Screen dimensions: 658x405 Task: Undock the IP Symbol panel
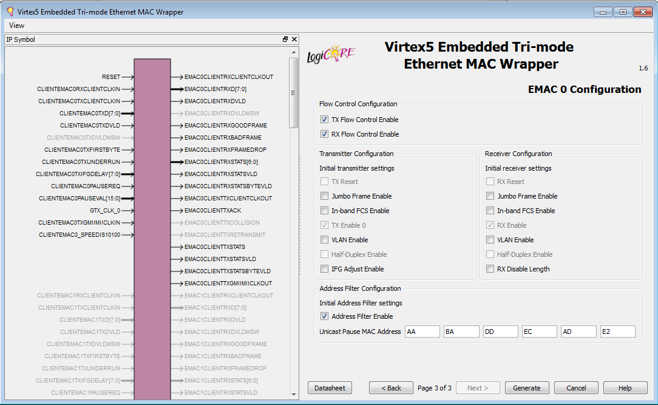pyautogui.click(x=285, y=39)
